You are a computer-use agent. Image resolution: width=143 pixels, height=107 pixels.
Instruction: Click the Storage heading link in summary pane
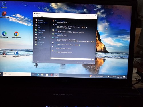[57, 43]
